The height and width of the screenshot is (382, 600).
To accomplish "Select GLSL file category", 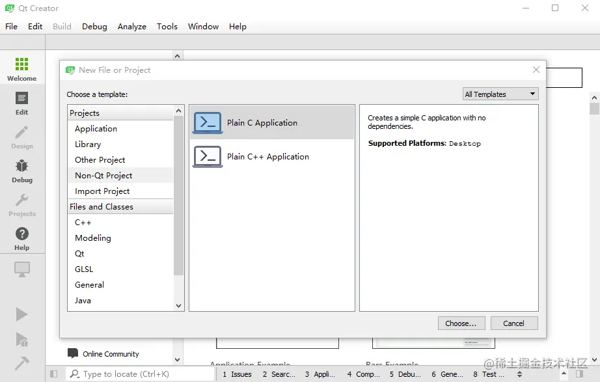I will pos(120,269).
